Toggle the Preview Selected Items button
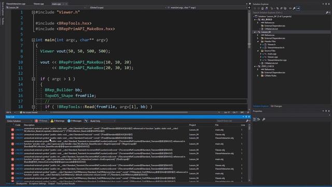332x187 pixels. point(298,8)
